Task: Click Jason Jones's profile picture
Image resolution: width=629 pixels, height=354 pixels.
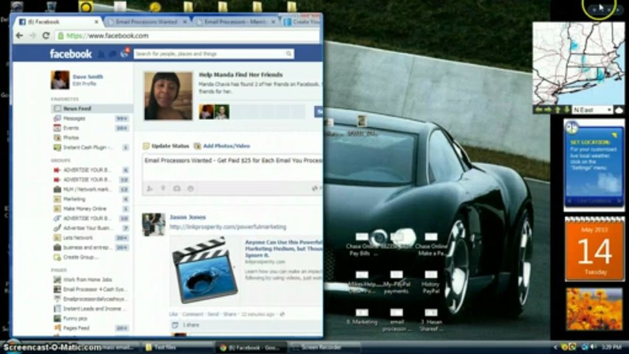Action: (x=153, y=224)
